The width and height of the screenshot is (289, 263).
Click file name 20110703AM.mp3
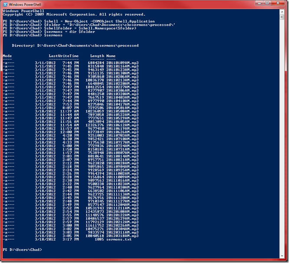(x=122, y=135)
